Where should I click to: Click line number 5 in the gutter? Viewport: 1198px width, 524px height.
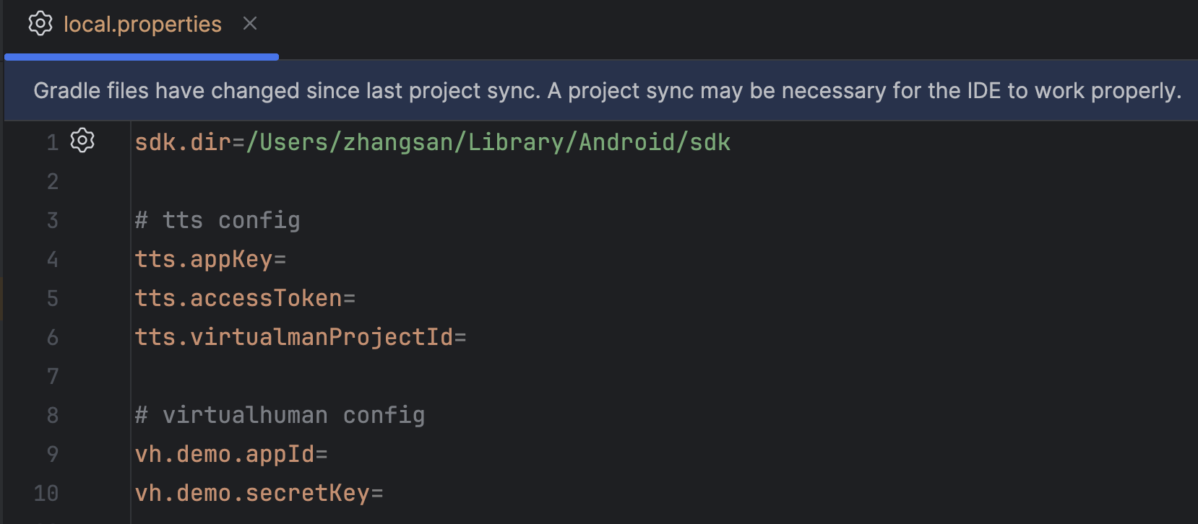point(52,298)
